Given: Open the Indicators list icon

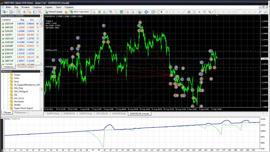Looking at the screenshot, I should click(x=140, y=12).
